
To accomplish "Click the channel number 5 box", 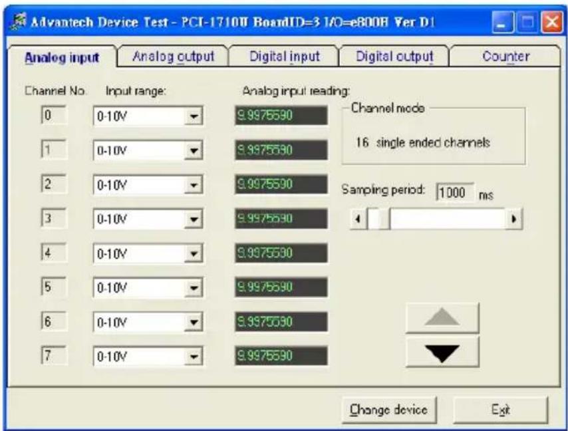I will pos(54,287).
